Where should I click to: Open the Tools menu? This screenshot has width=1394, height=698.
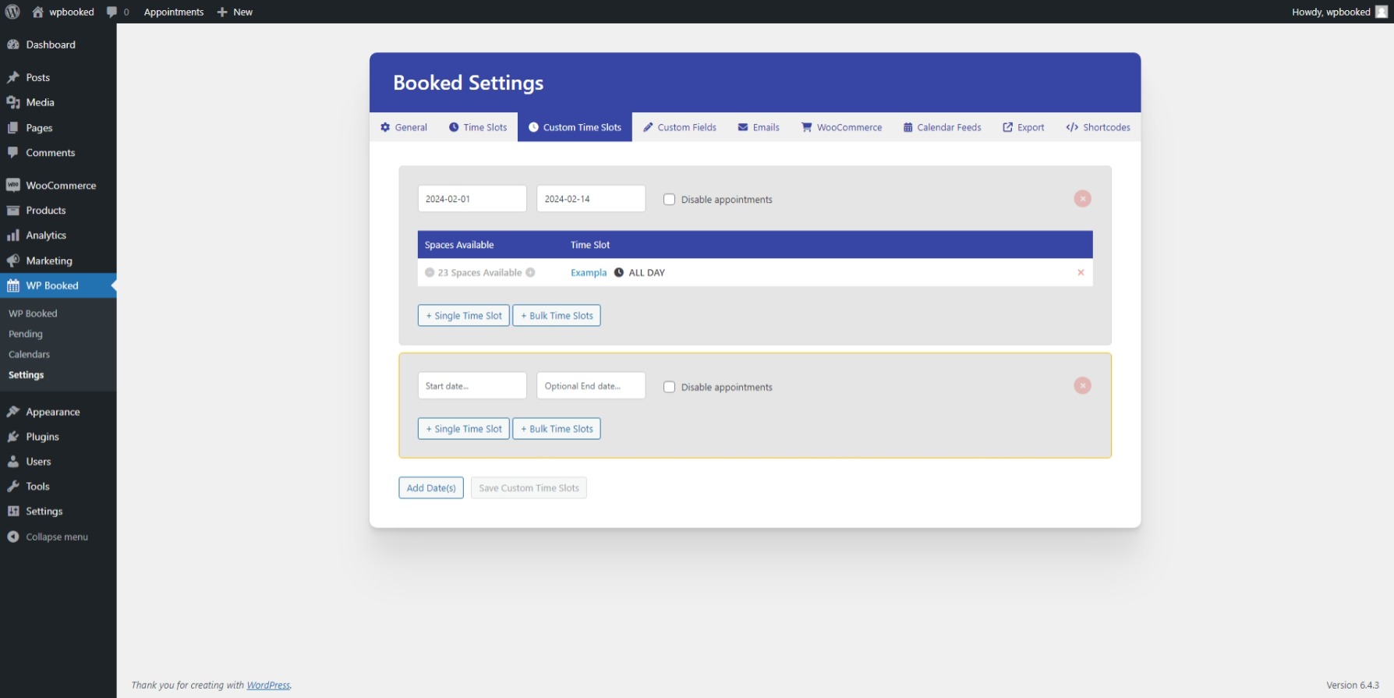point(58,487)
